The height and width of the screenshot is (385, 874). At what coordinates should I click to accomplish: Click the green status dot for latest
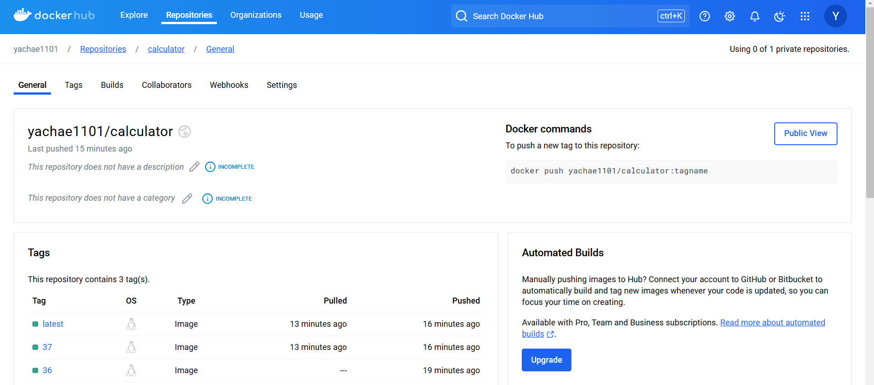tap(35, 324)
